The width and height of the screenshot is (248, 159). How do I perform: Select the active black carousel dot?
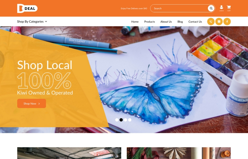click(x=121, y=120)
